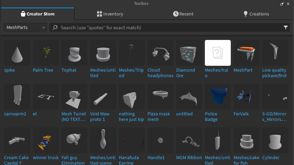Screen dimensions: 294x165
Task: Select the et letters thumbnail
Action: click(x=46, y=96)
